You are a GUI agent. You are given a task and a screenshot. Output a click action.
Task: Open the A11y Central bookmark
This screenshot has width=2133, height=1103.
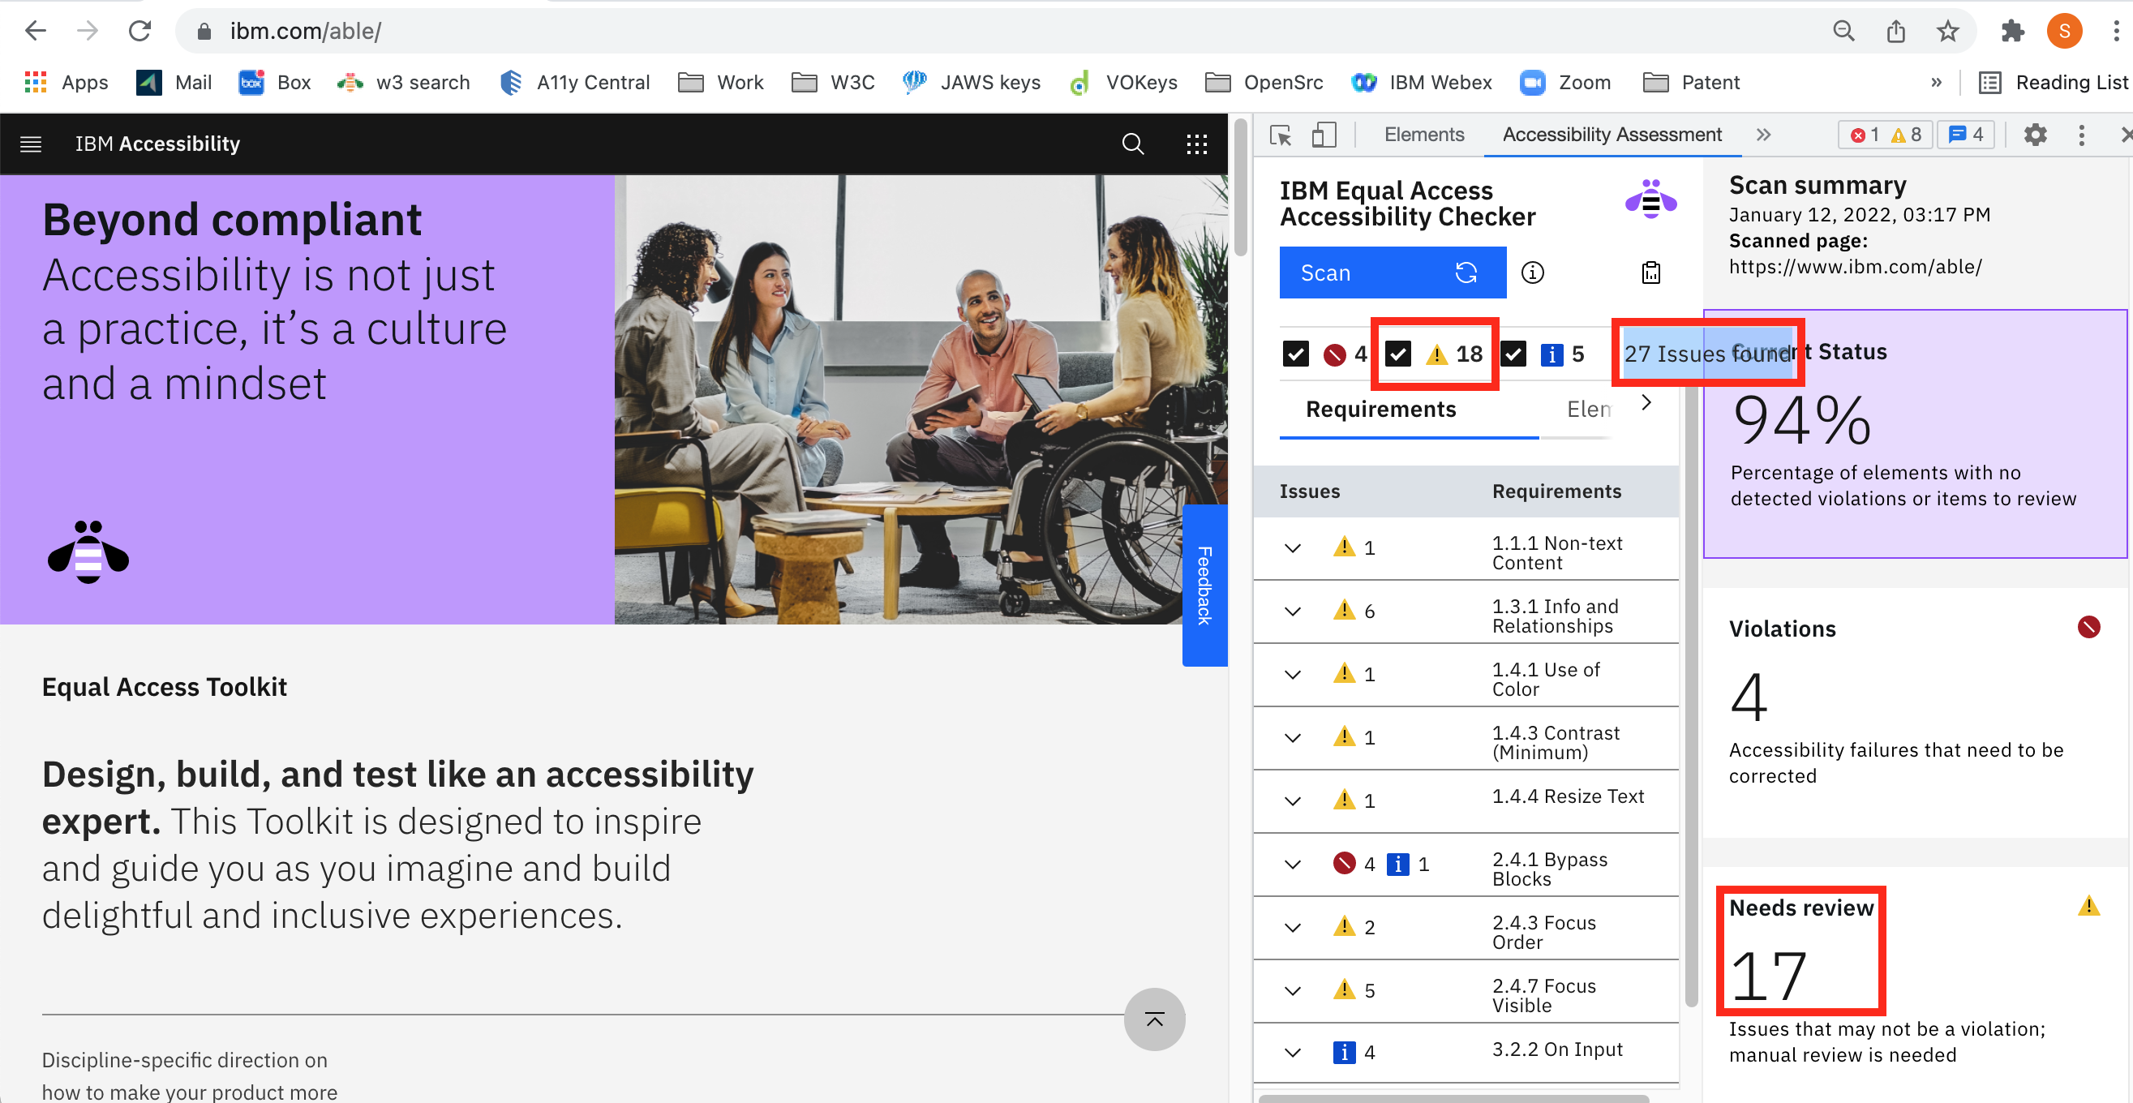pos(576,83)
